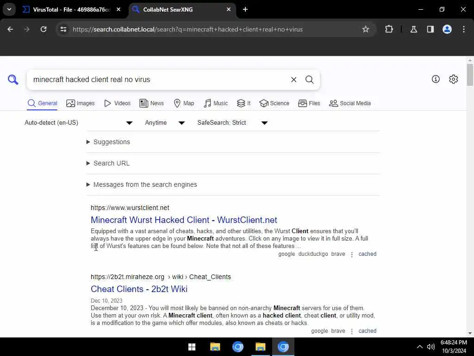Image resolution: width=474 pixels, height=356 pixels.
Task: Reload the current page
Action: pyautogui.click(x=44, y=29)
